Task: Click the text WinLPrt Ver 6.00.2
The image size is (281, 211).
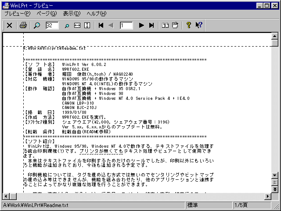Action: click(84, 65)
